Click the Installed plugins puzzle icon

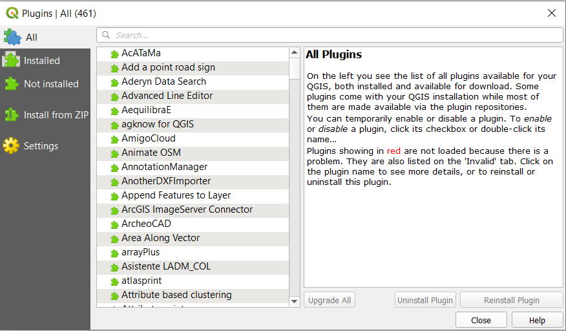12,60
